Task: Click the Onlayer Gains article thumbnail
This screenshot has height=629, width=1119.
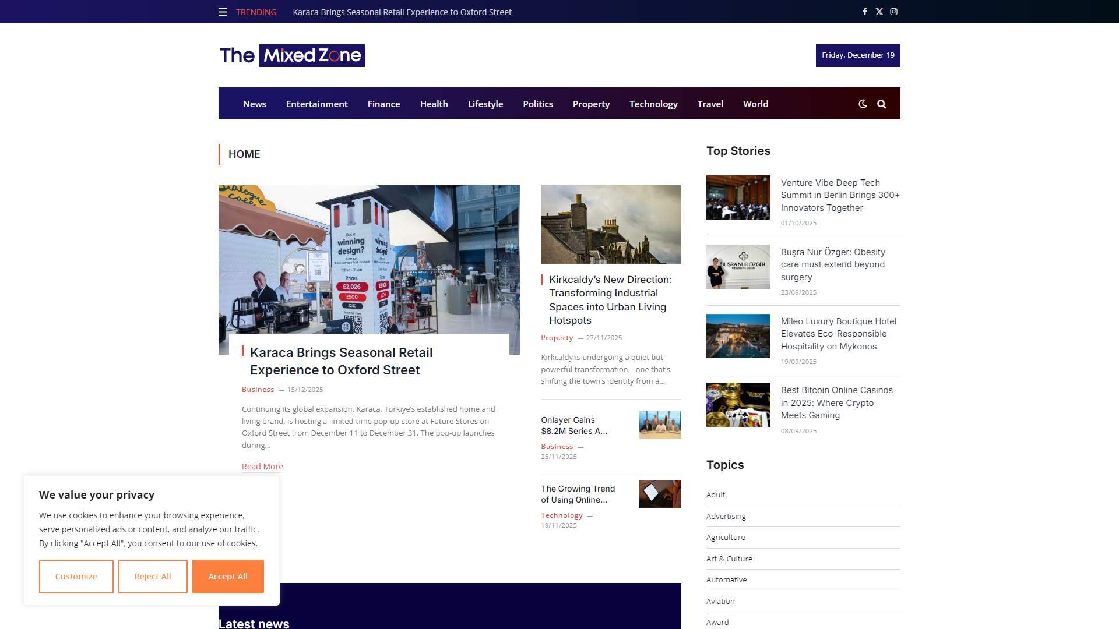Action: pyautogui.click(x=660, y=425)
